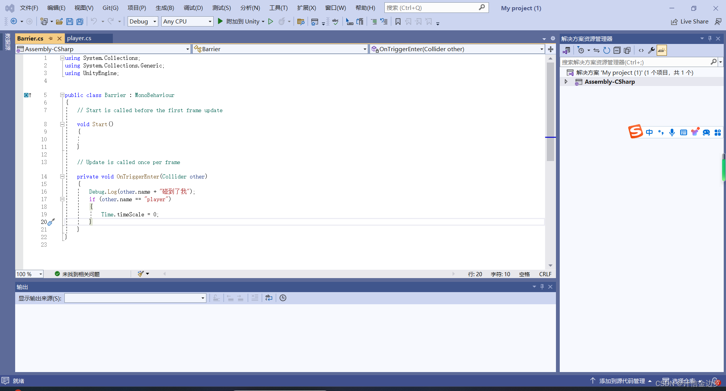The height and width of the screenshot is (391, 726).
Task: Expand the Assembly-CSharp project node
Action: (x=566, y=81)
